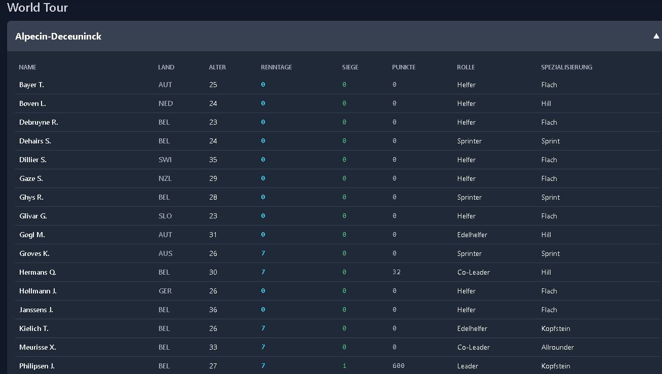The width and height of the screenshot is (662, 374).
Task: Sort by SIEGE column header
Action: (350, 67)
